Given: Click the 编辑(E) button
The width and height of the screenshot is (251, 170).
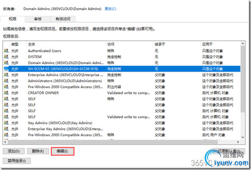Looking at the screenshot, I should click(x=63, y=151).
